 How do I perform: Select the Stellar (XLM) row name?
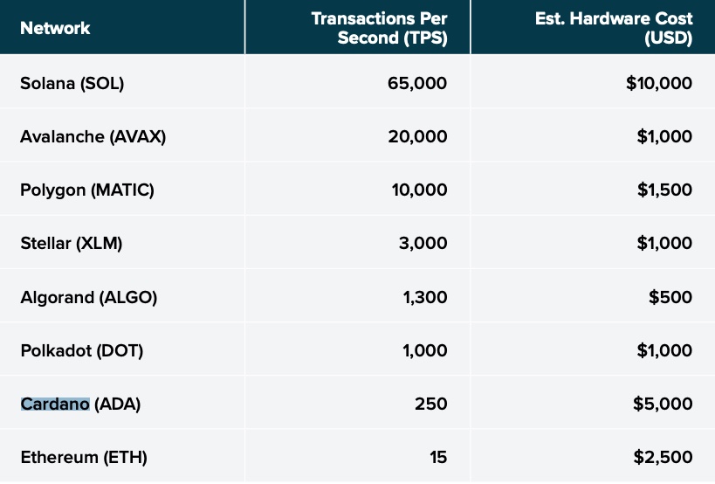click(x=72, y=244)
